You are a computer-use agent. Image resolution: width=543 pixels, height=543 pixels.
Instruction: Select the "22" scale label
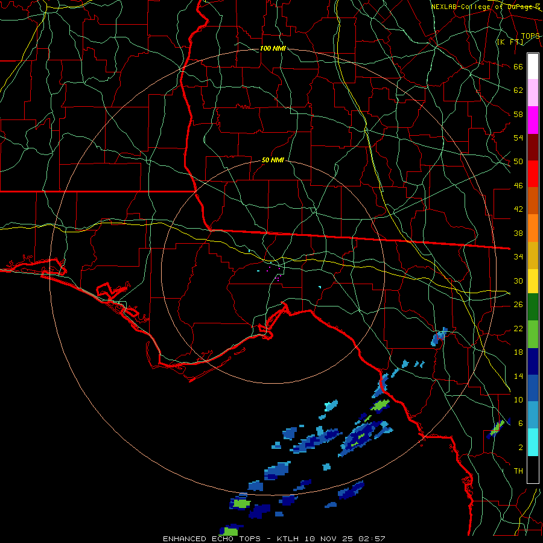[x=518, y=328]
